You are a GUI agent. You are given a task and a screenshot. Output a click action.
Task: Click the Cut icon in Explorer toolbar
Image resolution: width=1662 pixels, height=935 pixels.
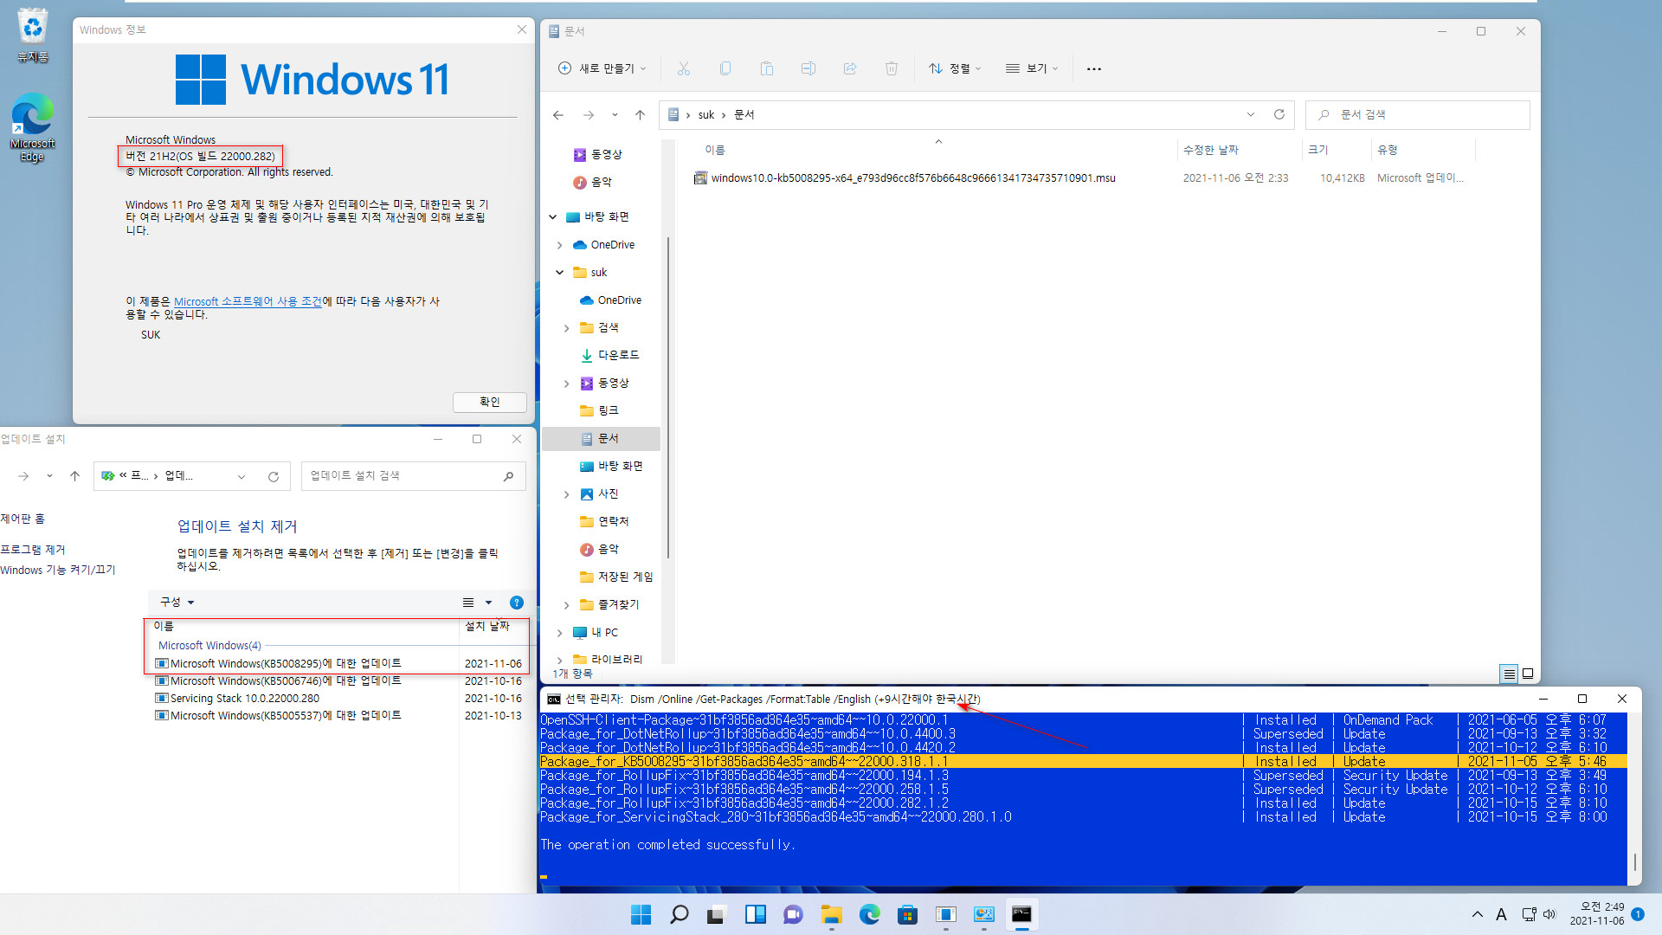tap(683, 68)
